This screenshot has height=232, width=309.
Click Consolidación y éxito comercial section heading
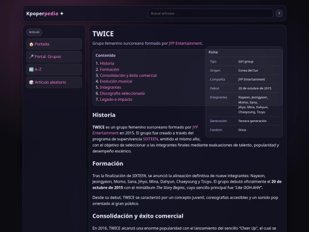pos(138,216)
